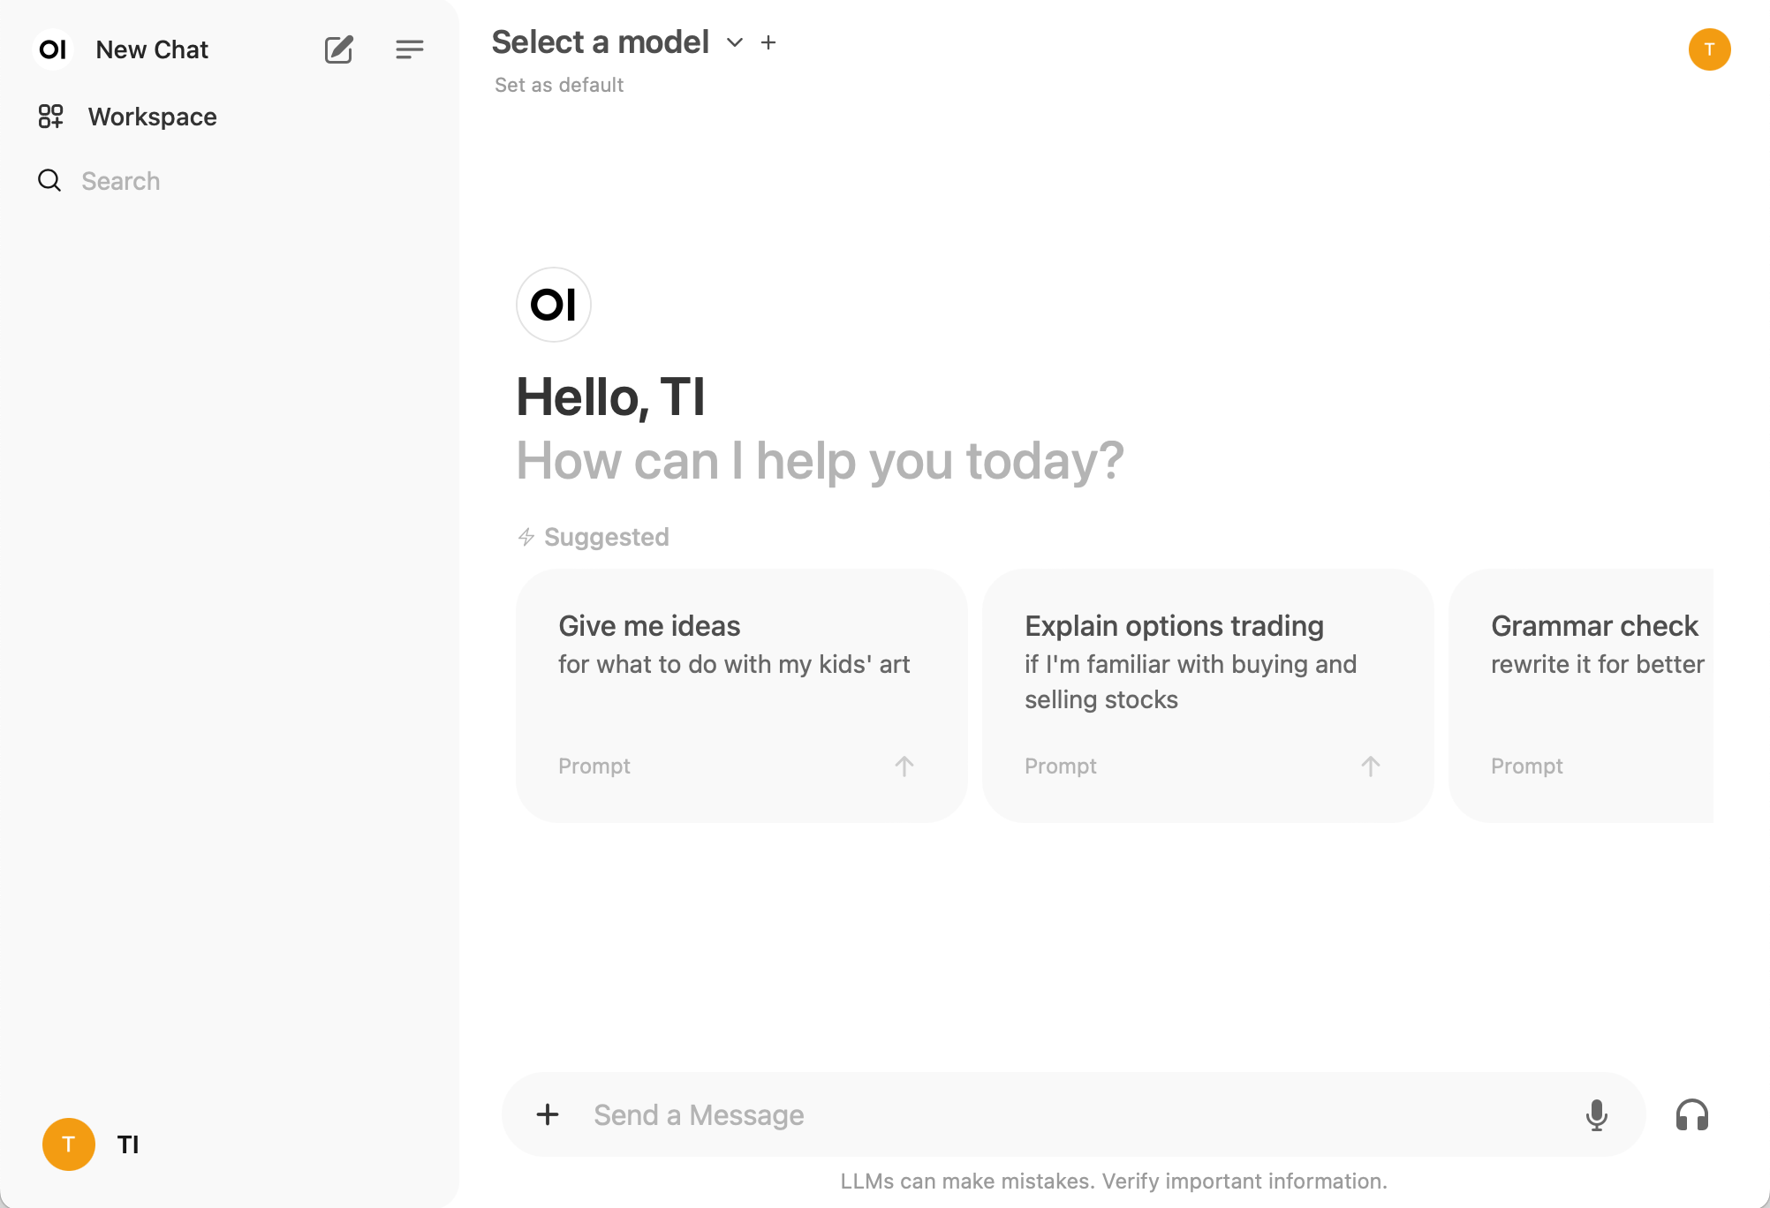Click the sidebar Search field
Image resolution: width=1770 pixels, height=1208 pixels.
click(x=121, y=181)
